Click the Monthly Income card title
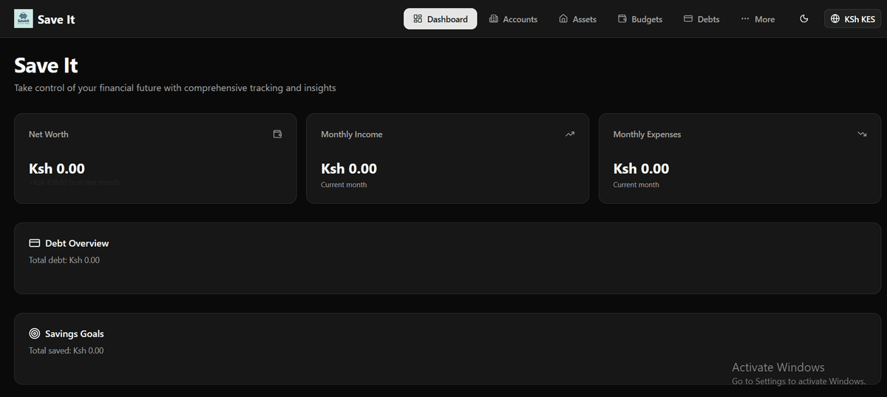This screenshot has height=397, width=887. (x=352, y=135)
